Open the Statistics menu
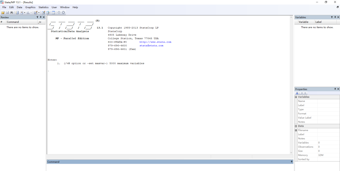Viewport: 340px width, 171px height. pyautogui.click(x=43, y=7)
